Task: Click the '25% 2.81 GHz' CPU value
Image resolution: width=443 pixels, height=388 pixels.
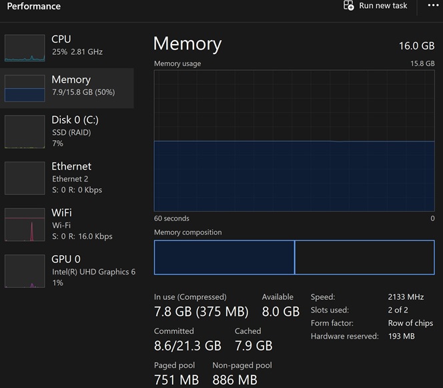Action: [x=77, y=51]
